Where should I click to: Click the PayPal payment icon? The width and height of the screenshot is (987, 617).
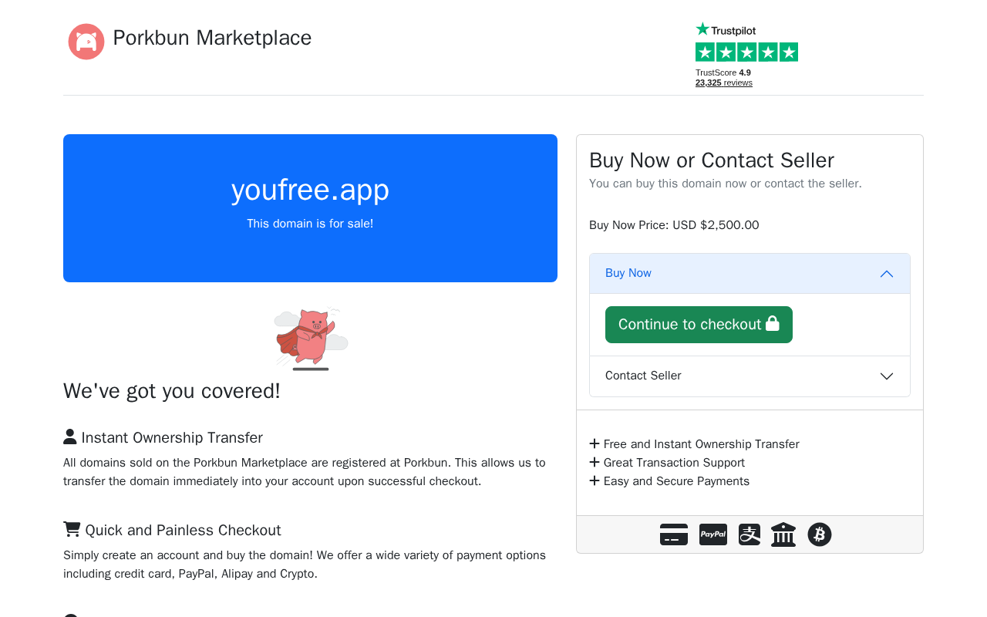pos(713,534)
